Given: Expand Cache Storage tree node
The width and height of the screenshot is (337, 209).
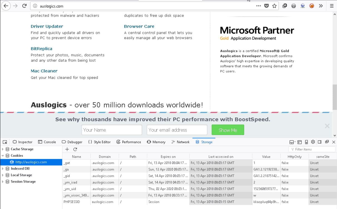Looking at the screenshot, I should [3, 149].
